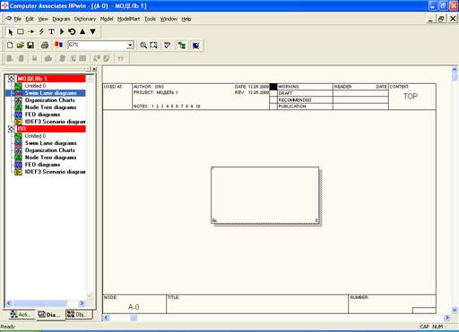Viewport: 459px width, 332px height.
Task: Click the Print icon in toolbar
Action: (45, 45)
